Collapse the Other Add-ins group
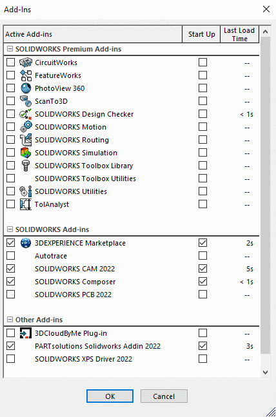The width and height of the screenshot is (276, 417). point(10,320)
